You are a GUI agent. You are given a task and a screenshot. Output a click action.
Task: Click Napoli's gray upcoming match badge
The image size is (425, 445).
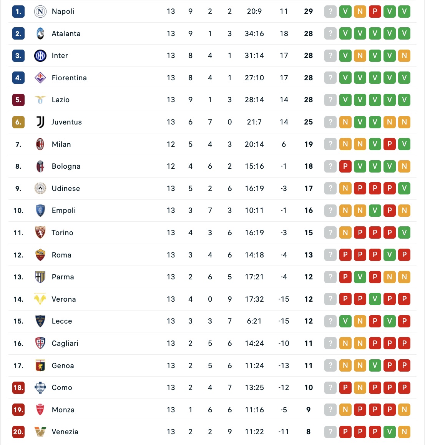tap(330, 12)
